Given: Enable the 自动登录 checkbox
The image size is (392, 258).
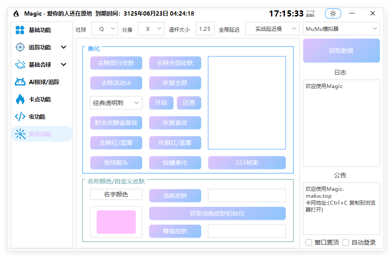Looking at the screenshot, I should click(346, 242).
